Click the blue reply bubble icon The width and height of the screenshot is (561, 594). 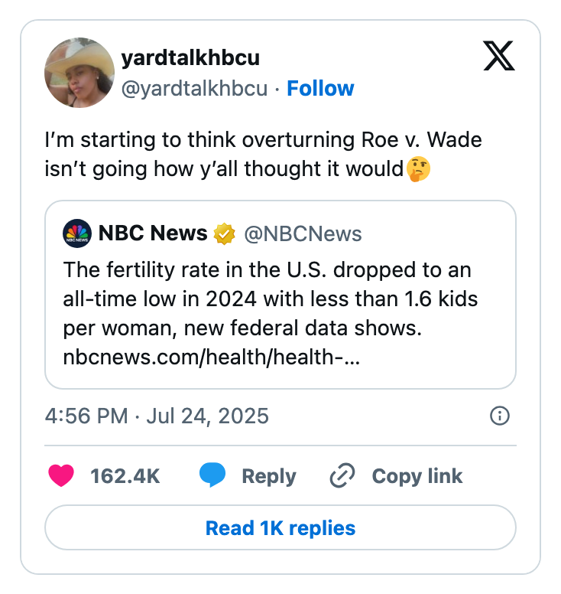pyautogui.click(x=212, y=476)
